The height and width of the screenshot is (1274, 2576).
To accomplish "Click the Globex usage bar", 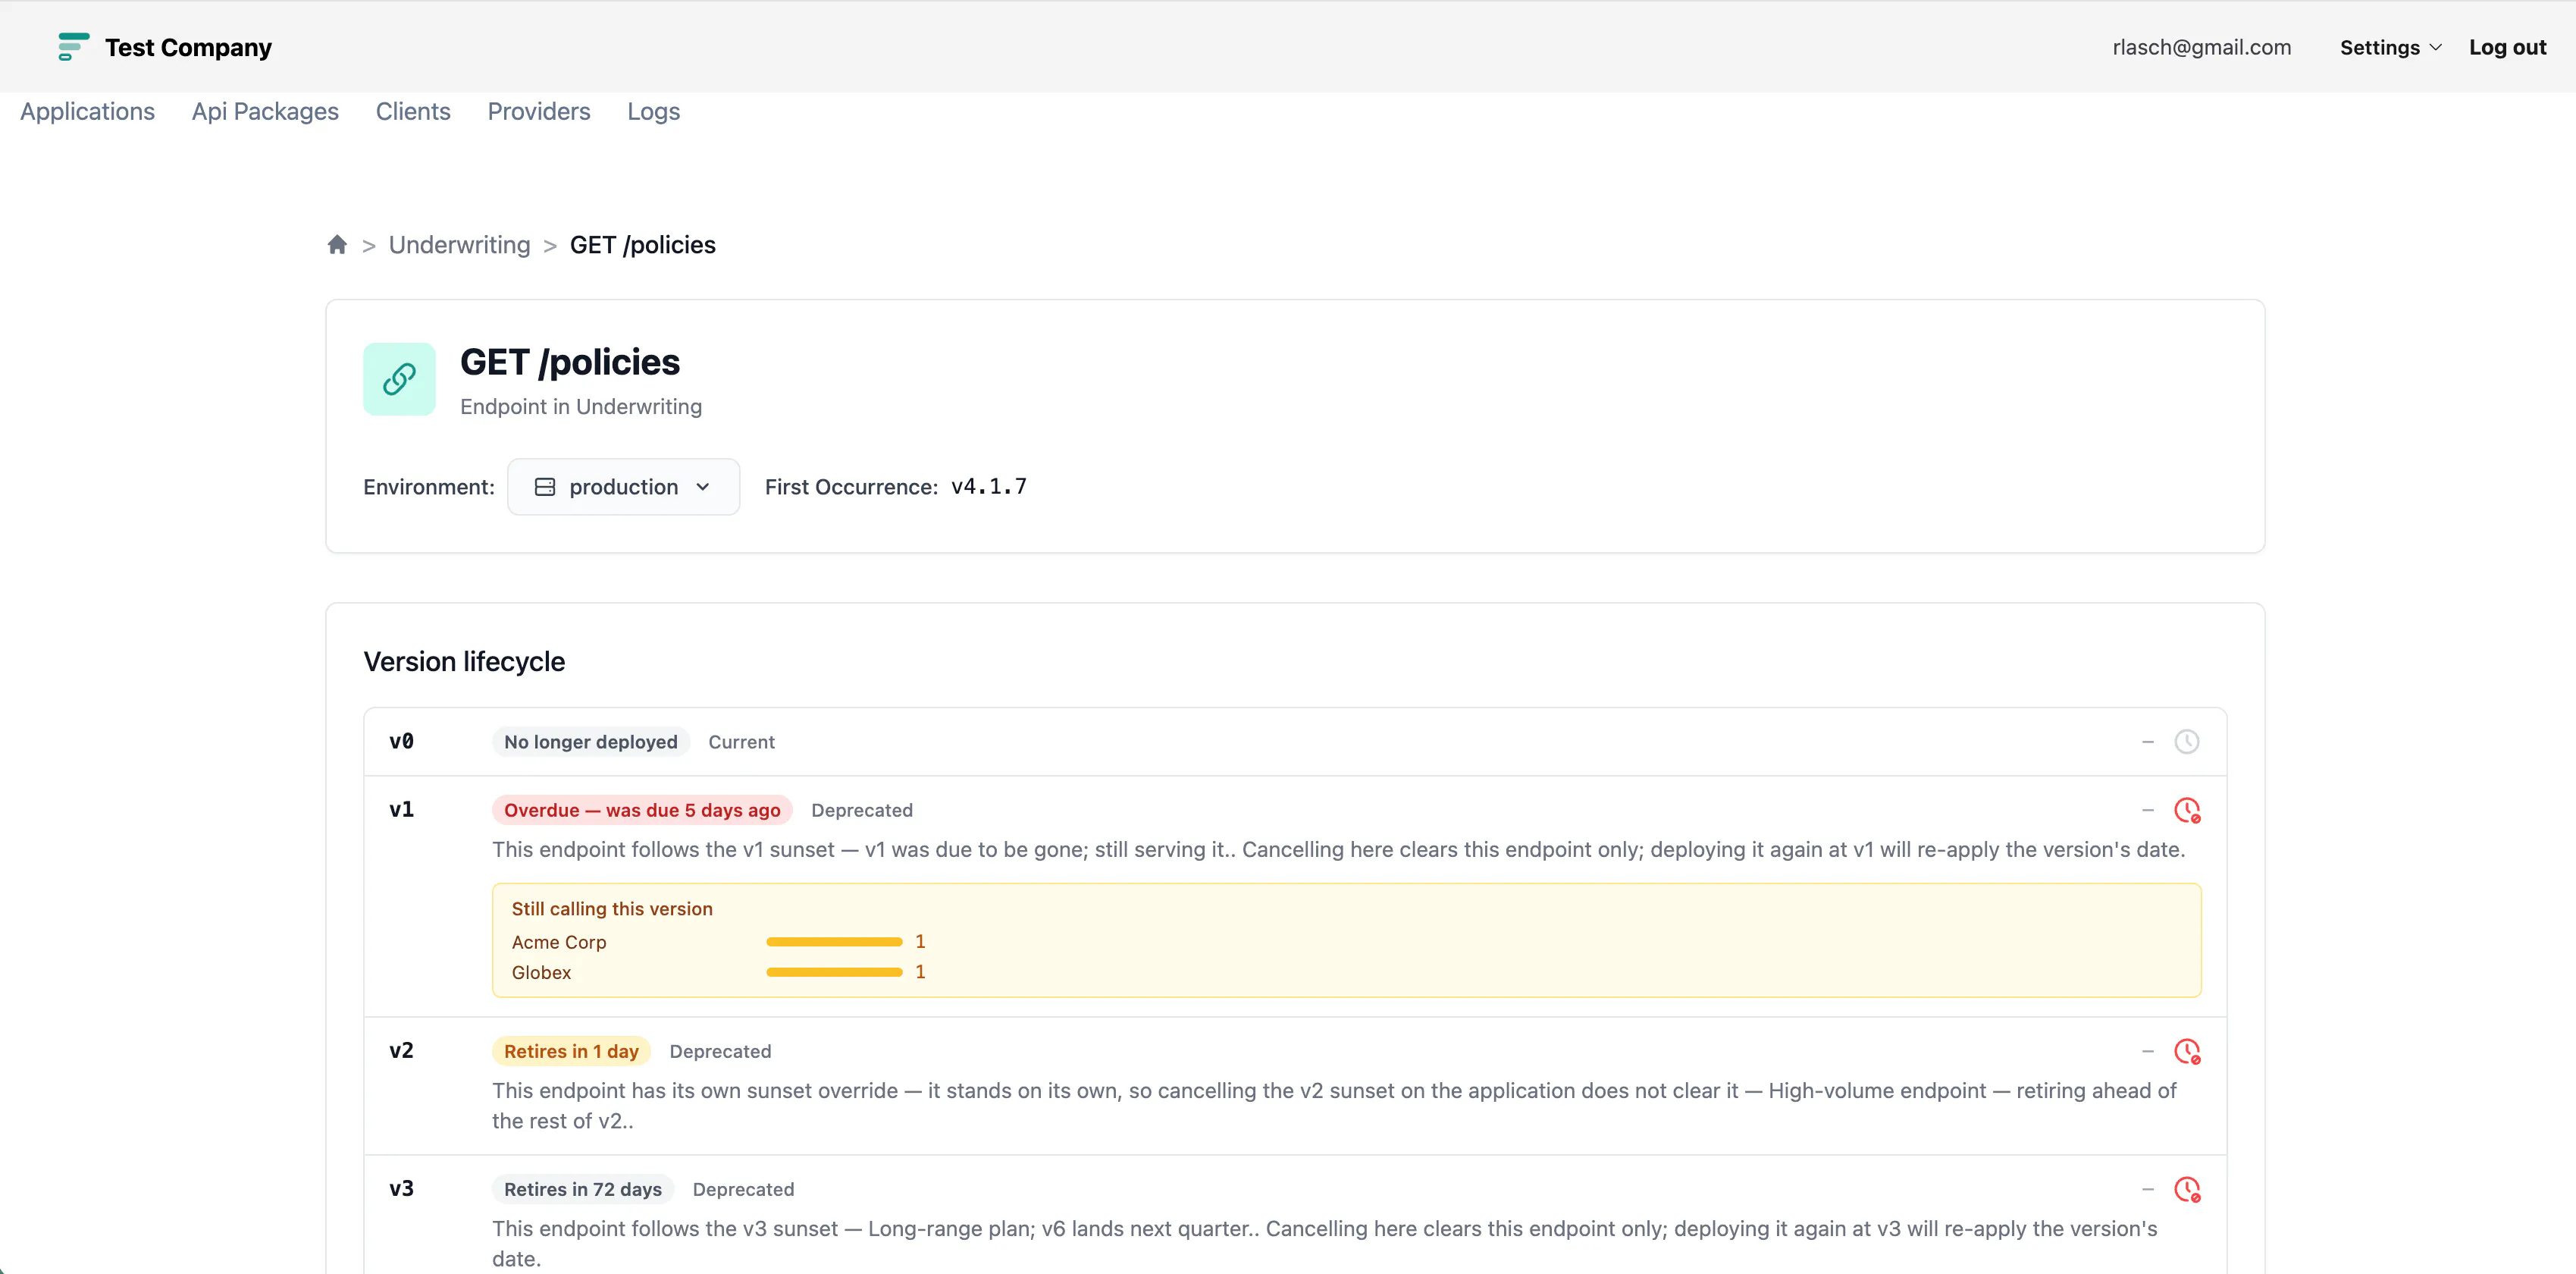I will click(x=834, y=972).
